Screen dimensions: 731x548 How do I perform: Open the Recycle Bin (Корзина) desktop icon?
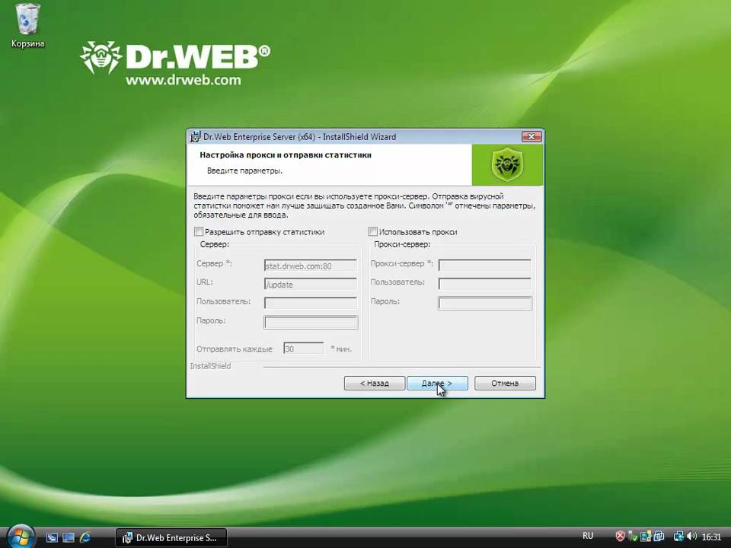point(27,24)
